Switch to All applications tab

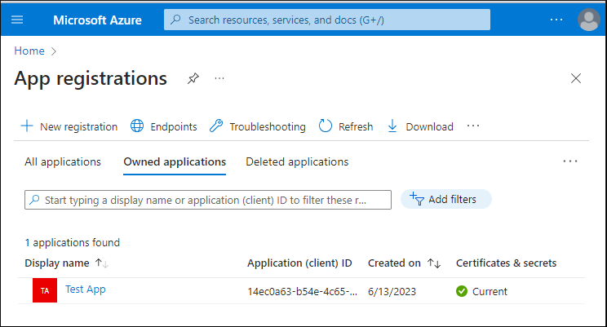(63, 161)
